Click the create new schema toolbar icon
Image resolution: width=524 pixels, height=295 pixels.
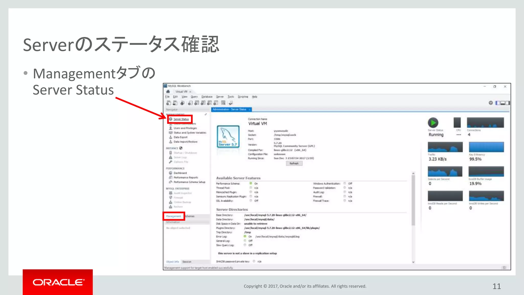point(190,103)
